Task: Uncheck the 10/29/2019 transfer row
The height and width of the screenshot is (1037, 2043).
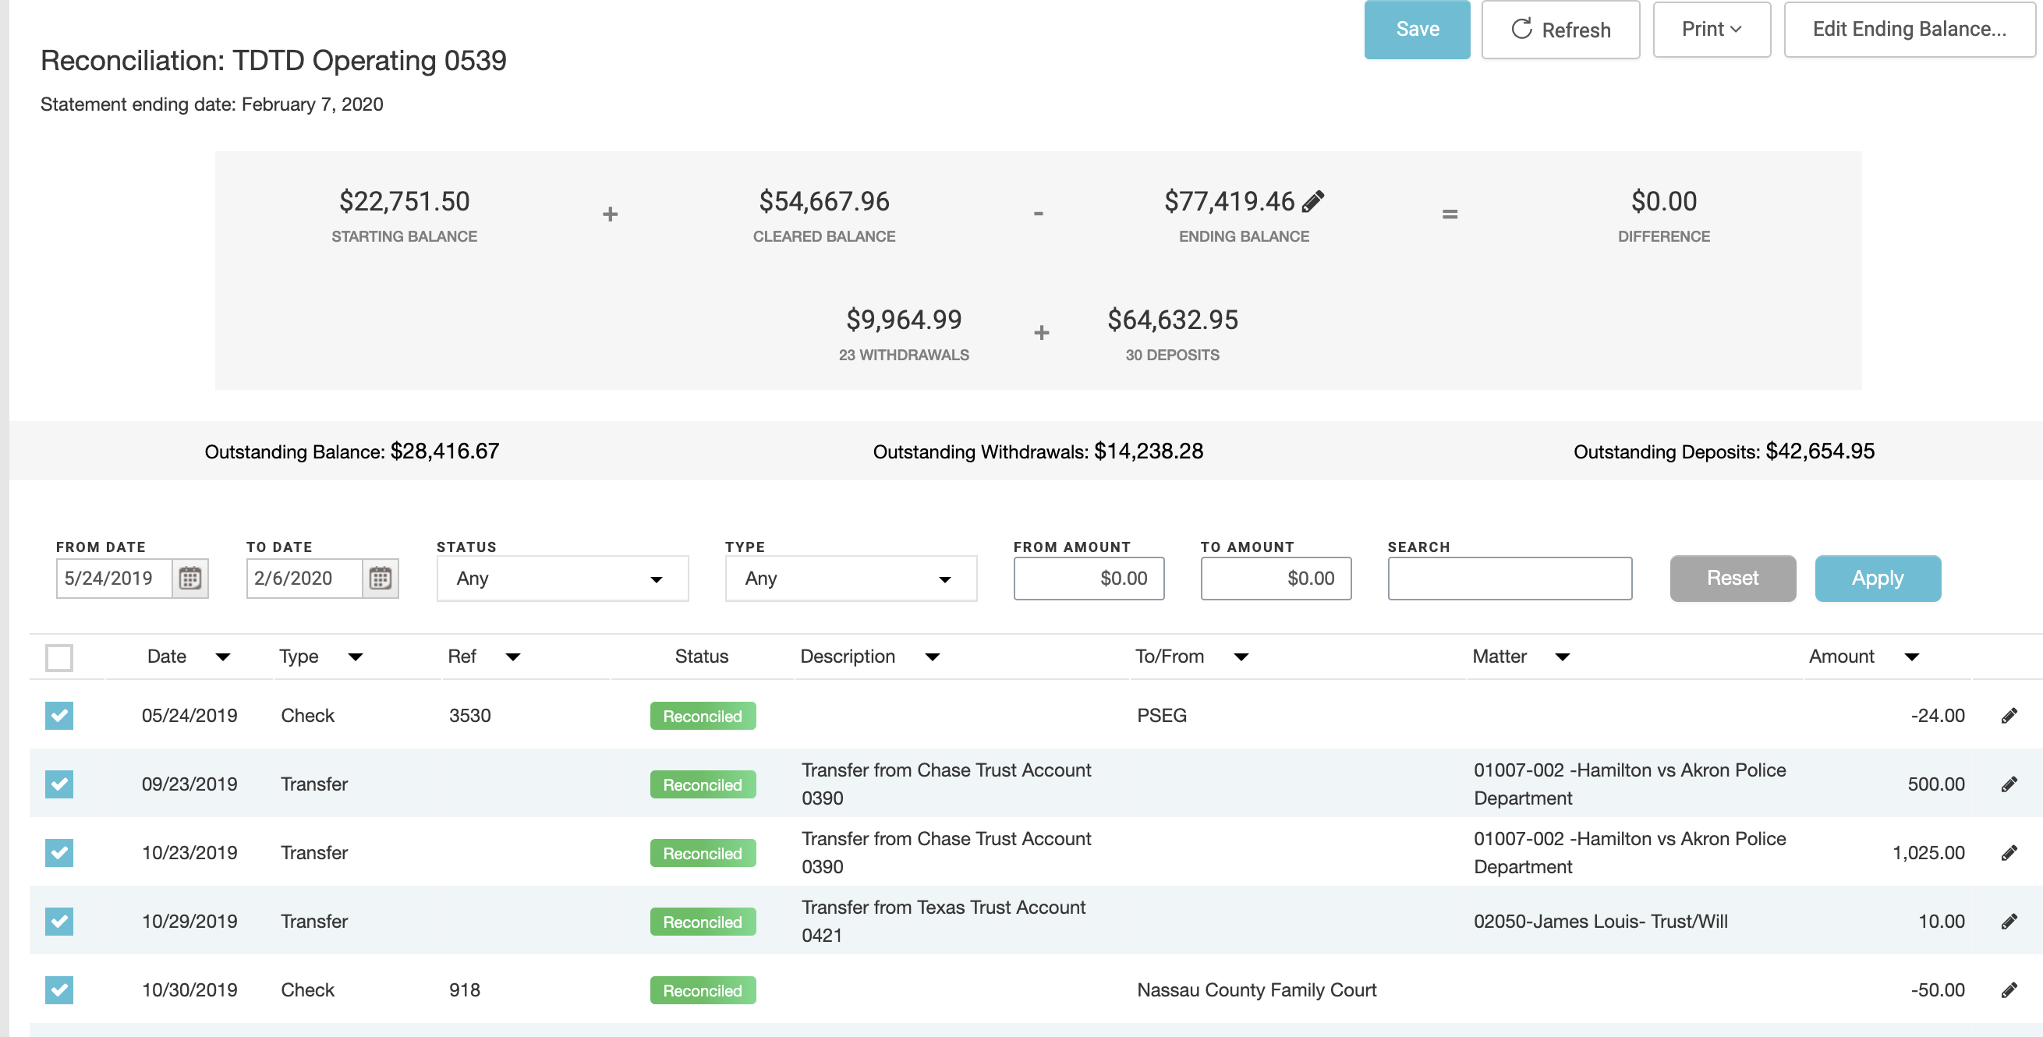Action: 59,922
